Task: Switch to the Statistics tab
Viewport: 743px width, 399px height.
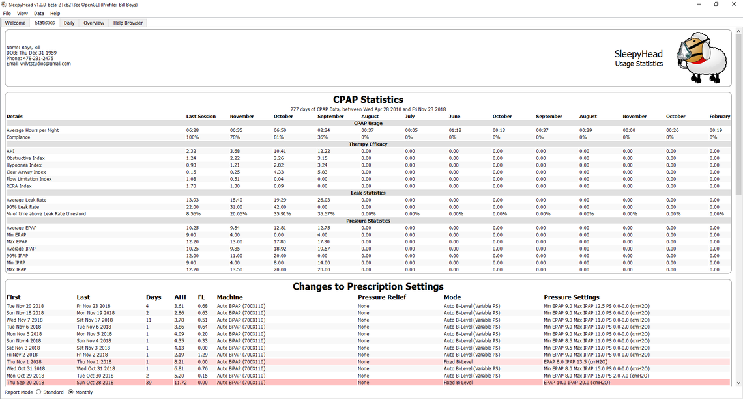Action: pyautogui.click(x=44, y=23)
